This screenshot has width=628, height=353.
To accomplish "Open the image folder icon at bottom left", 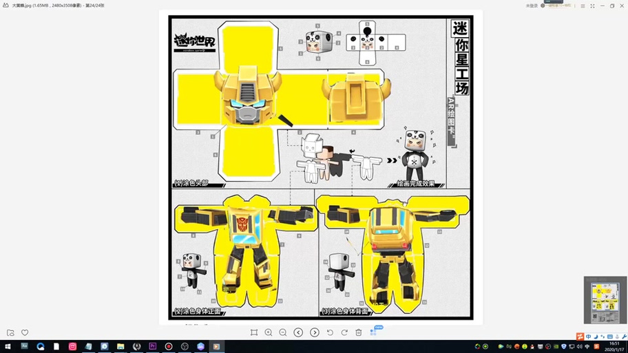I will (x=11, y=332).
